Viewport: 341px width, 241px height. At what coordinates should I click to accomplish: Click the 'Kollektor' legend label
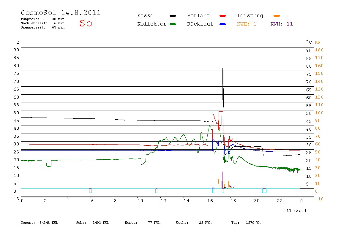pyautogui.click(x=152, y=24)
